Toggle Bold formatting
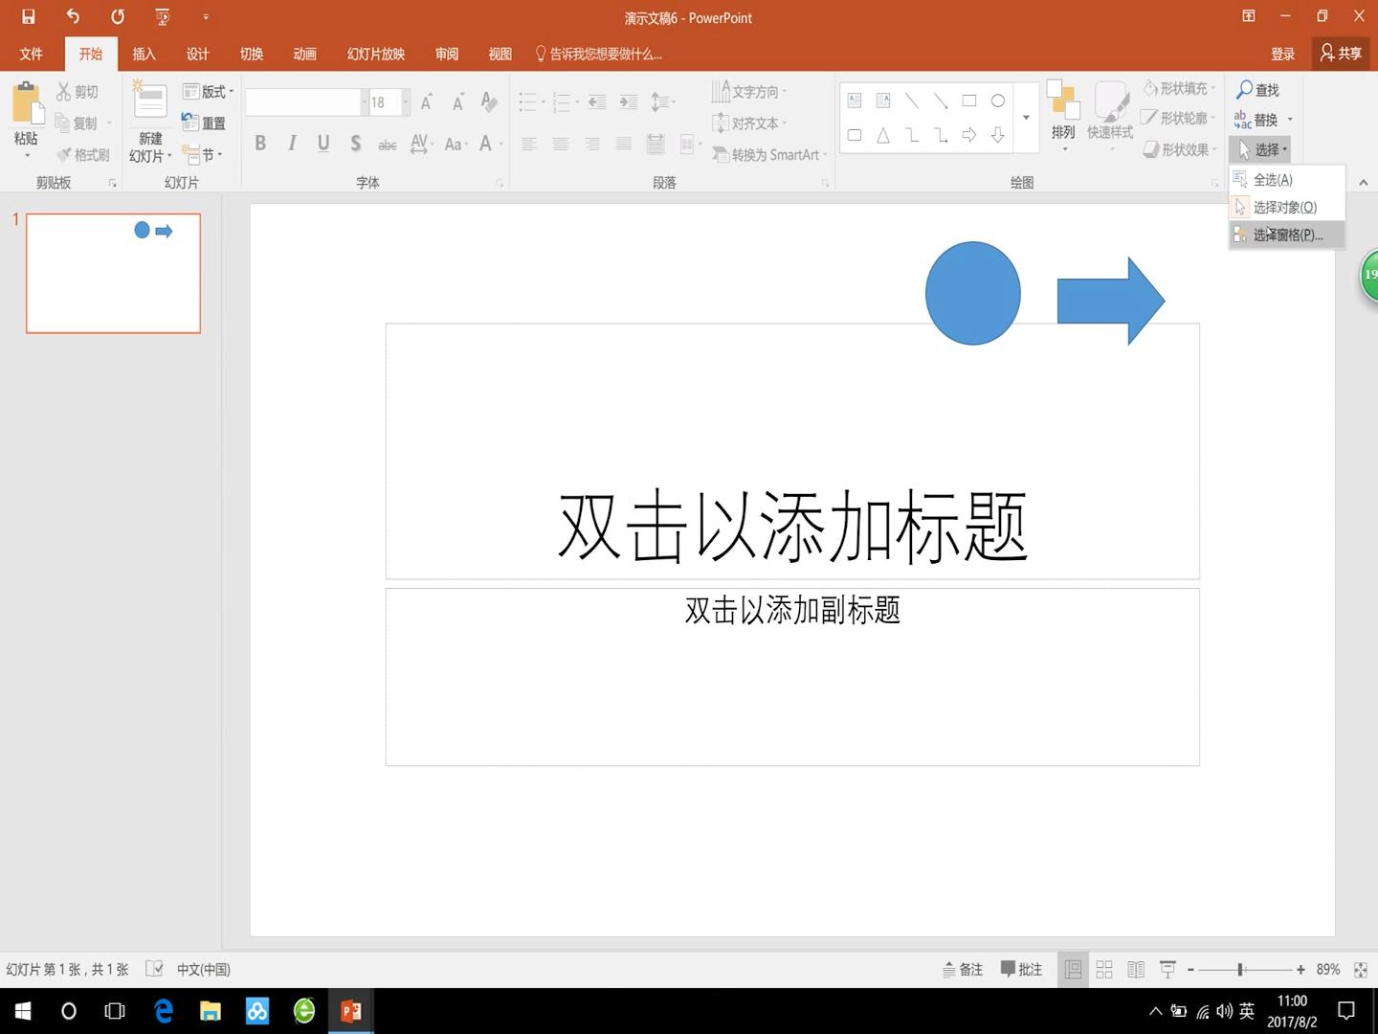1378x1034 pixels. click(x=260, y=144)
